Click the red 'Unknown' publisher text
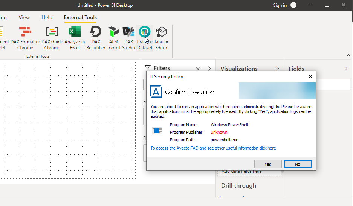Viewport: 353px width, 206px height. click(219, 132)
